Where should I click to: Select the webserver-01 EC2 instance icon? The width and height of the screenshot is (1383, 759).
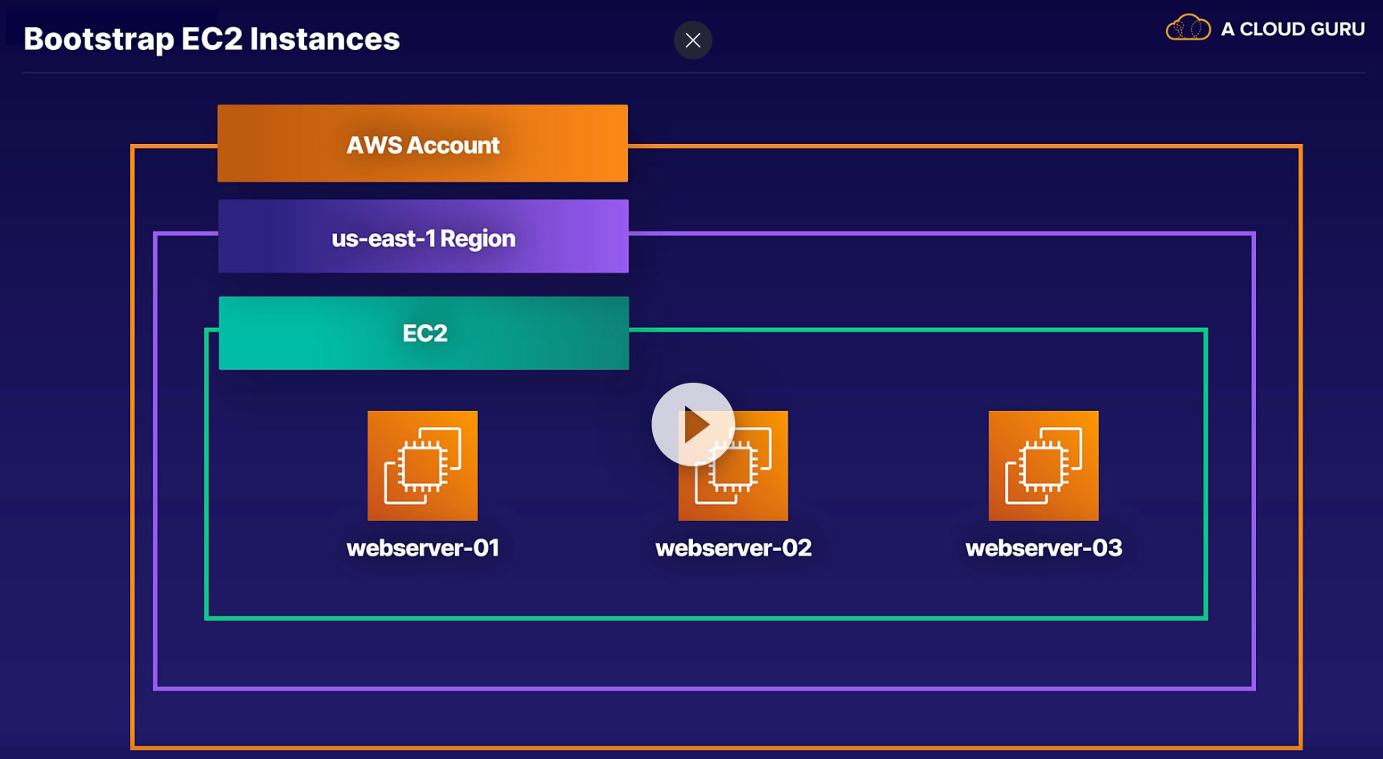(x=422, y=466)
